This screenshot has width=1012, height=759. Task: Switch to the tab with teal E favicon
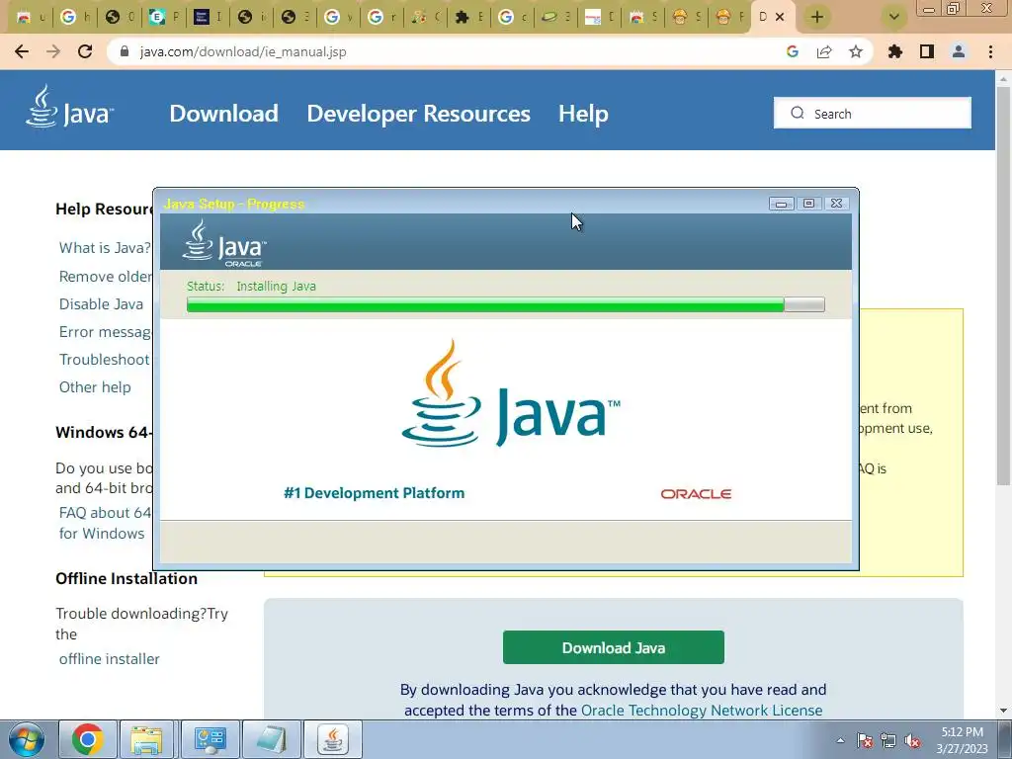[156, 17]
